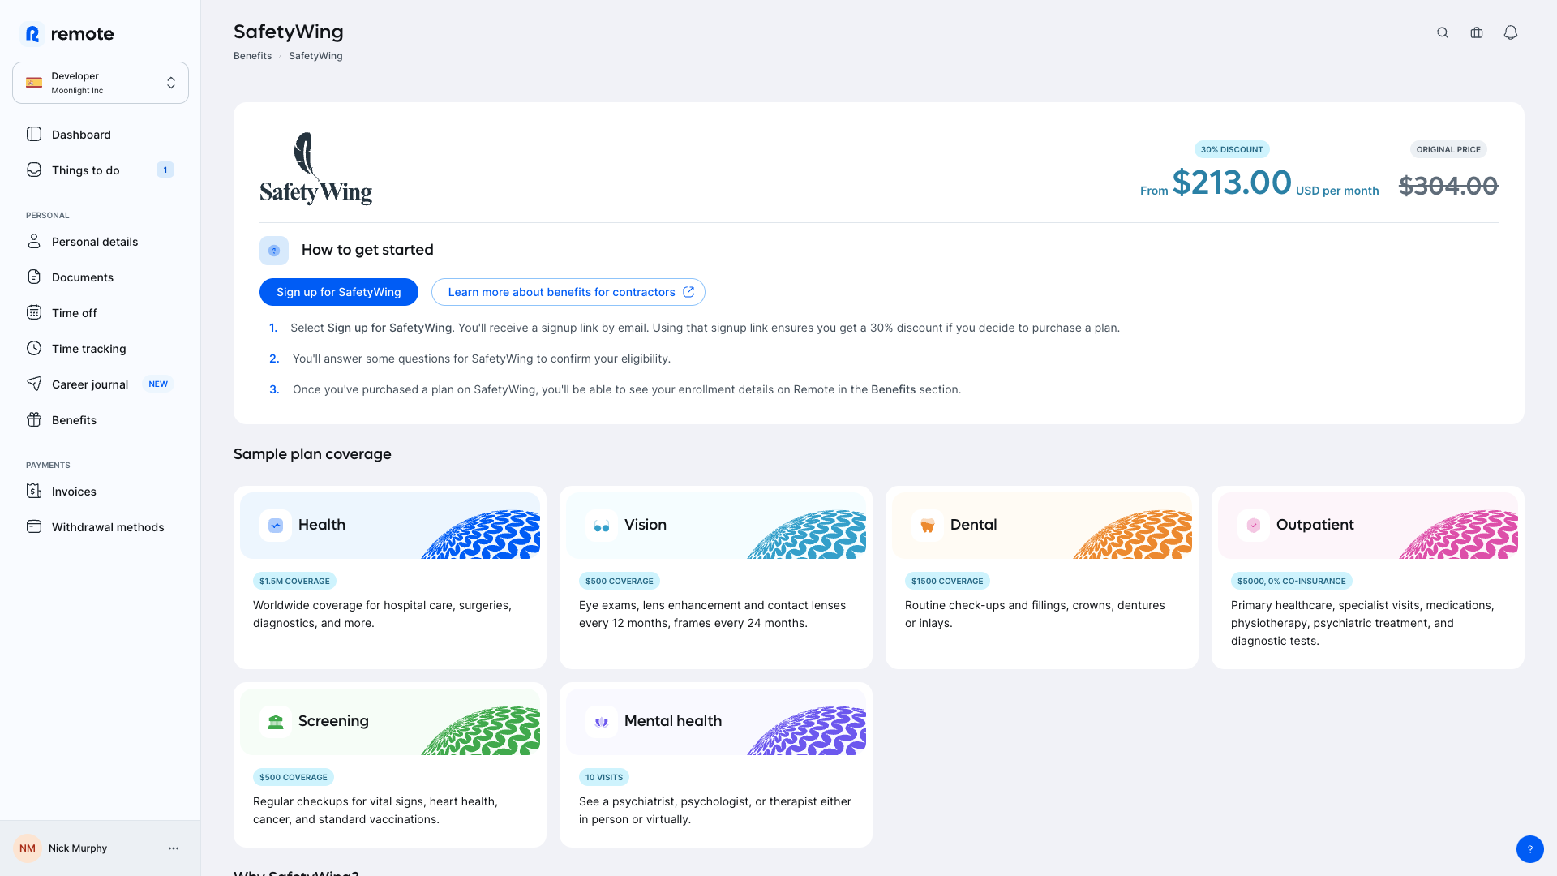Image resolution: width=1557 pixels, height=876 pixels.
Task: Click the help question mark button
Action: coord(1529,849)
